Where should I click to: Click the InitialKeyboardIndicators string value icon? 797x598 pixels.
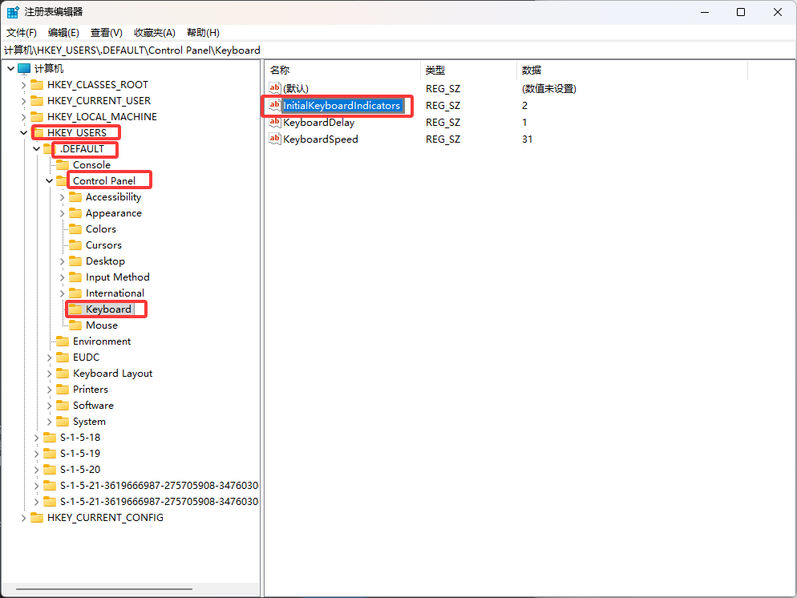pos(275,106)
